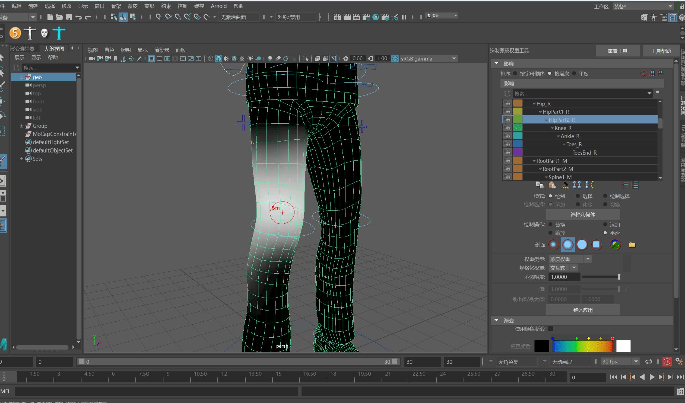The image size is (685, 403).
Task: Expand the Group node in outliner
Action: click(x=21, y=126)
